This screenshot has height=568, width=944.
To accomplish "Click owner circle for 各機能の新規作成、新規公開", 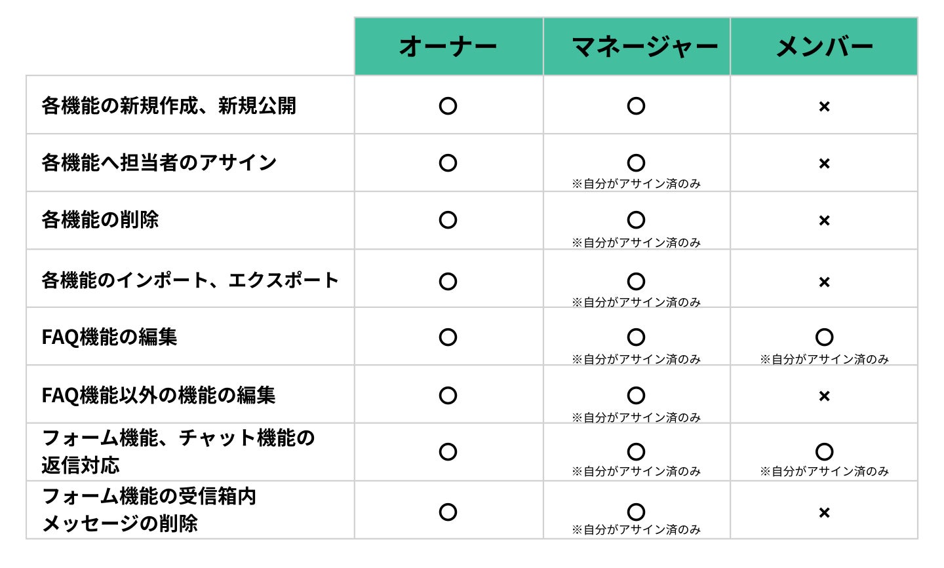I will tap(448, 106).
